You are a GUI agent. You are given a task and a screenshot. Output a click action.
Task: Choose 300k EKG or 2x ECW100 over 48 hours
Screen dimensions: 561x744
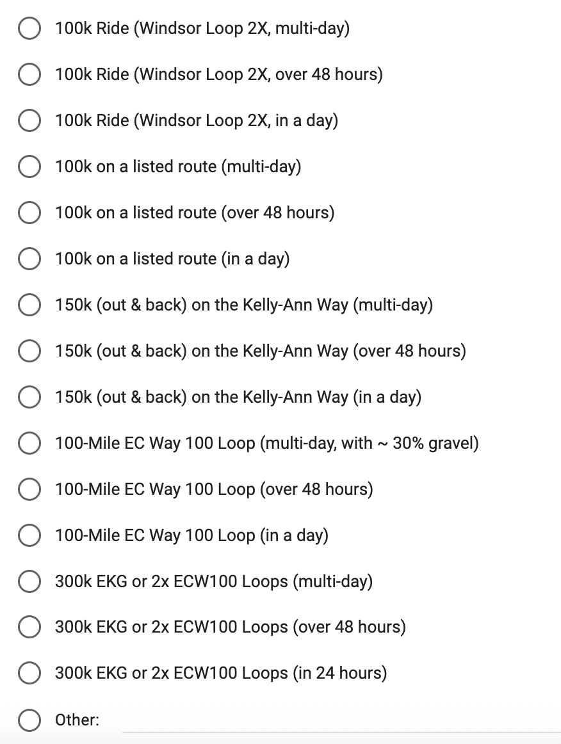[x=29, y=627]
